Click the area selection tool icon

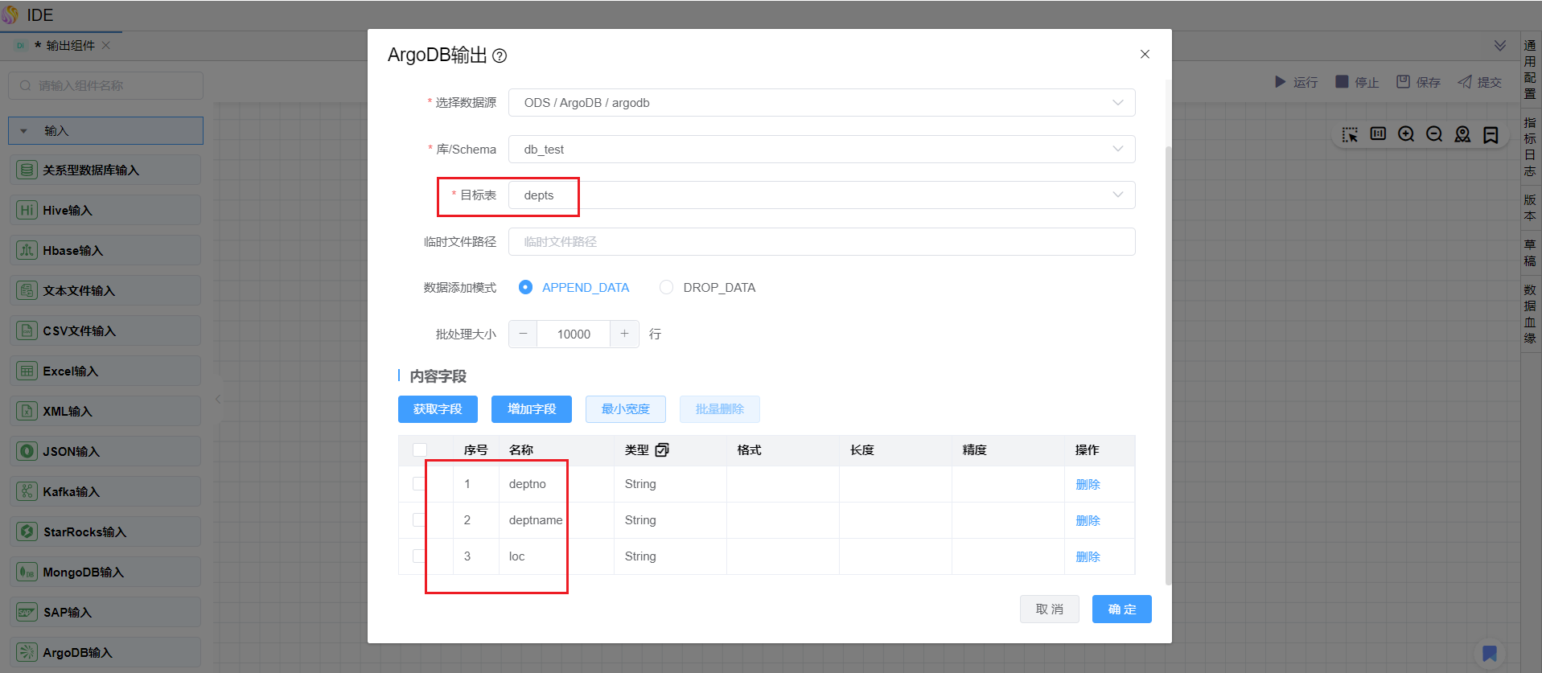coord(1350,134)
